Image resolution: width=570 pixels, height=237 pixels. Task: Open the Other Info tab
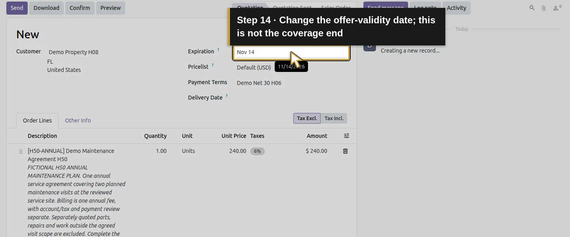pos(78,120)
